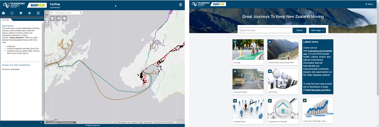Open the basemap gallery grid icon
Image resolution: width=379 pixels, height=127 pixels.
[52, 18]
